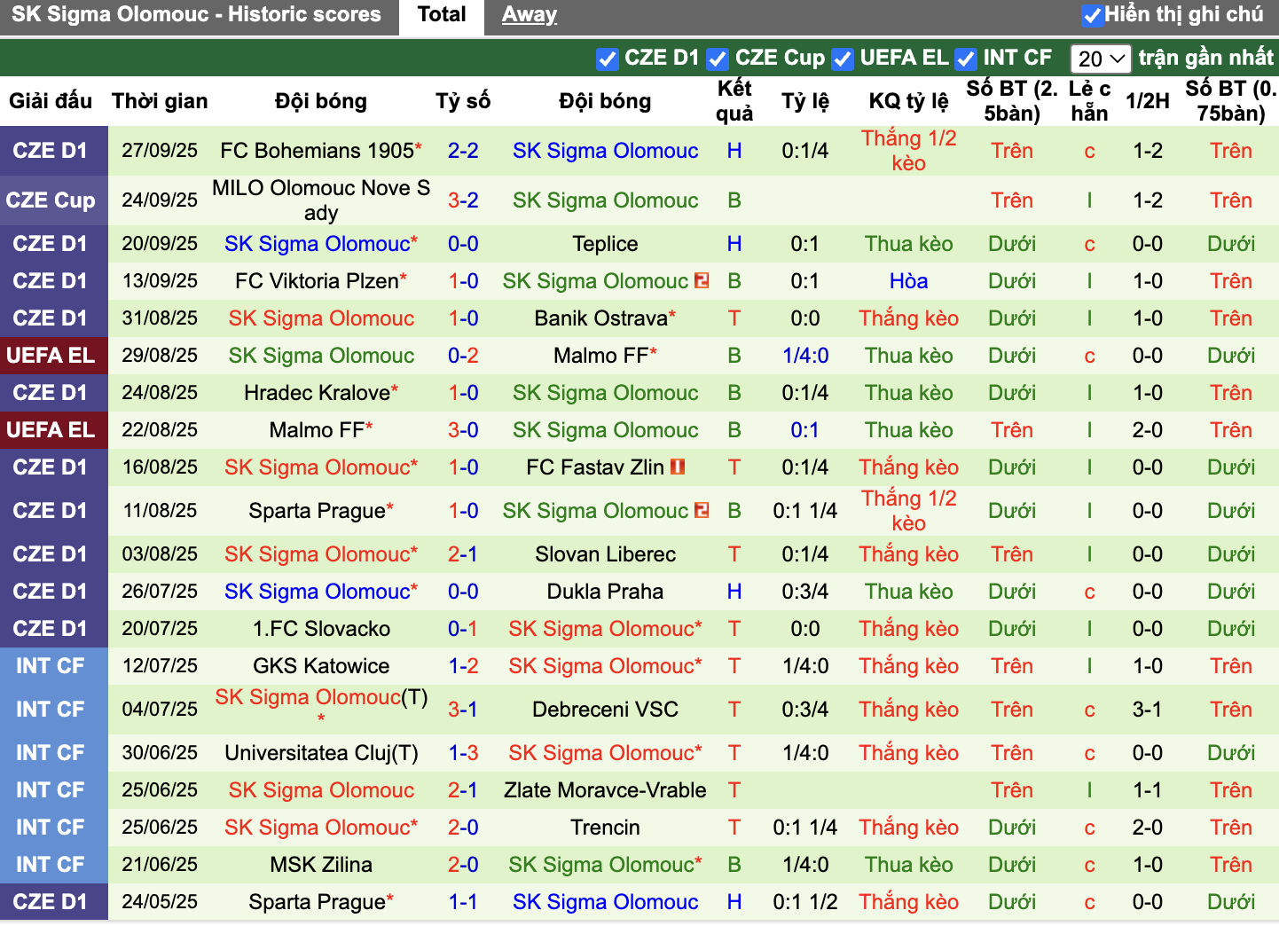This screenshot has width=1279, height=926.
Task: Click the 3-2 score on 24/09/25
Action: [463, 200]
